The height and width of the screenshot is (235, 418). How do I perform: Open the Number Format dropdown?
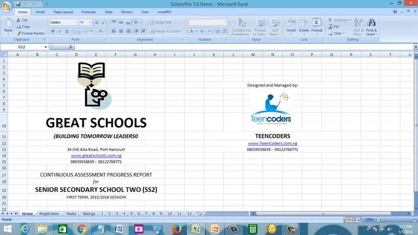tap(225, 22)
